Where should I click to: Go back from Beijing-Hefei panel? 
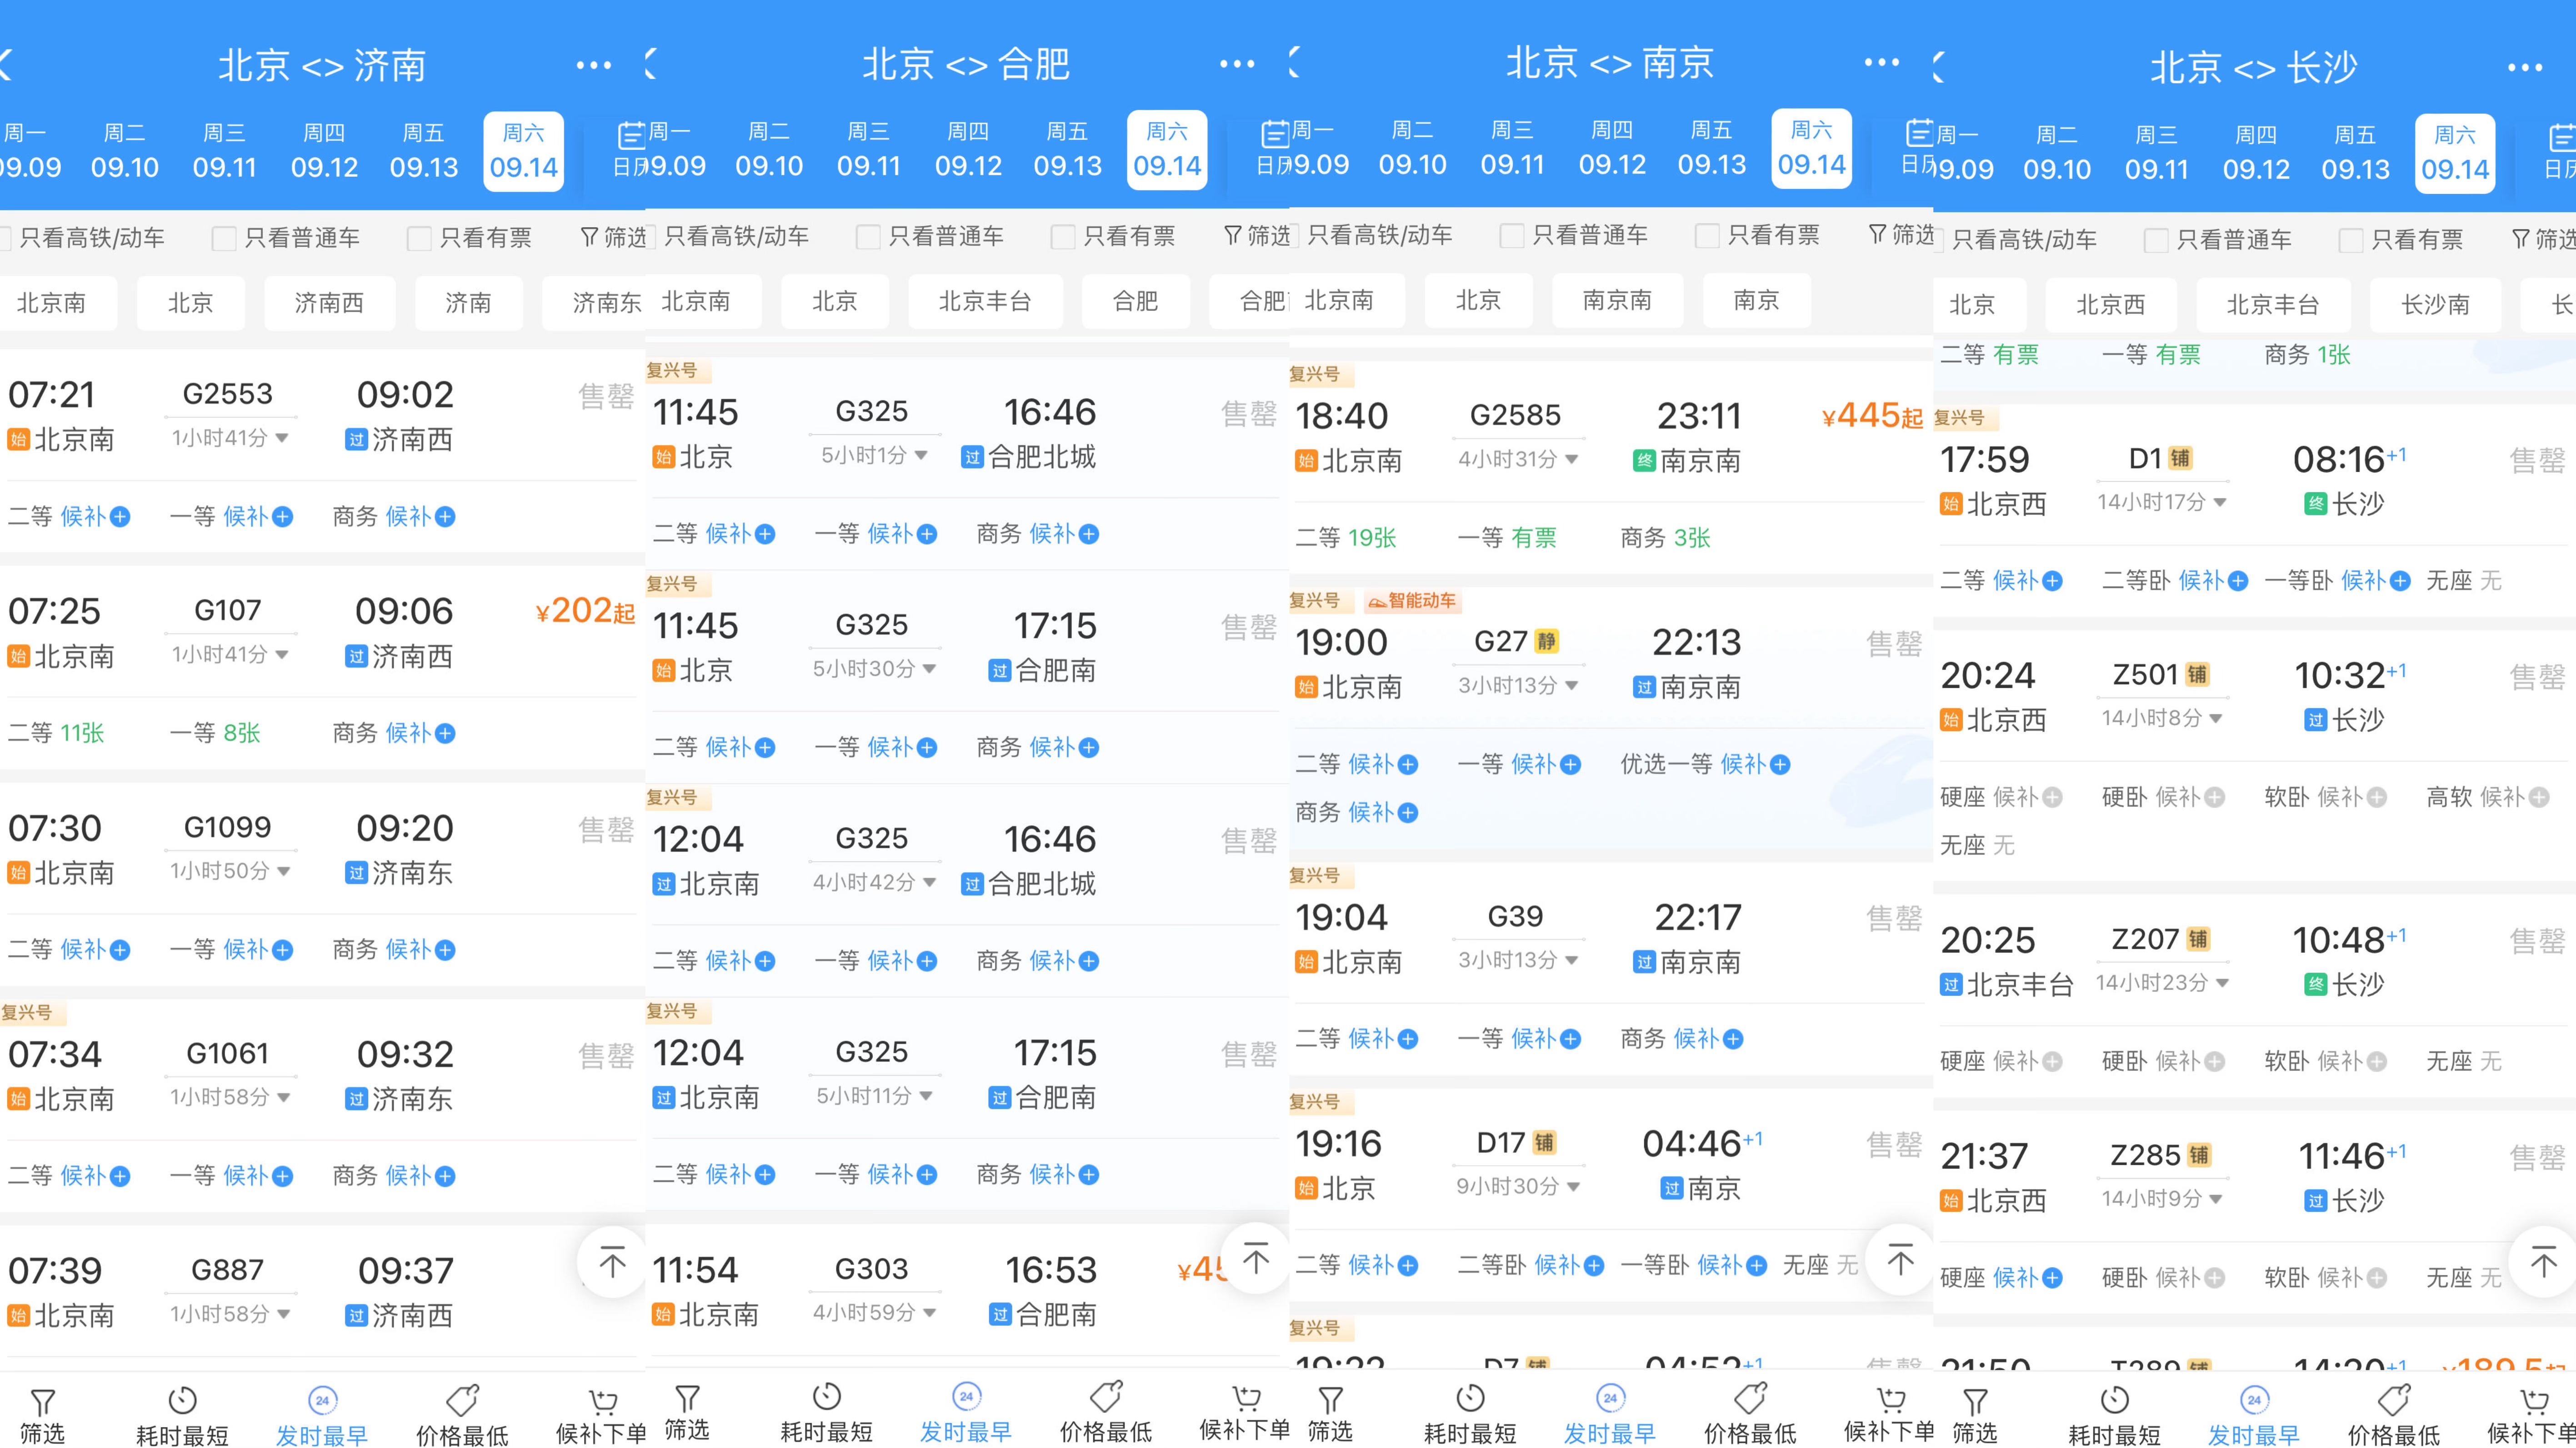651,64
